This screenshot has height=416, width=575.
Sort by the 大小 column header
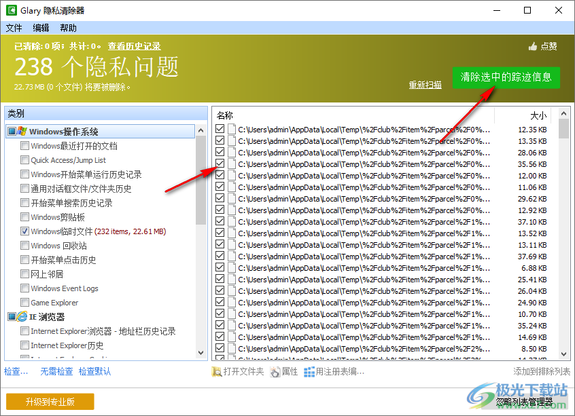pos(538,116)
